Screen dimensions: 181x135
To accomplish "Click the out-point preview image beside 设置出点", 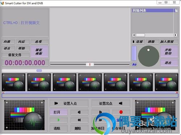I will tap(155, 115).
